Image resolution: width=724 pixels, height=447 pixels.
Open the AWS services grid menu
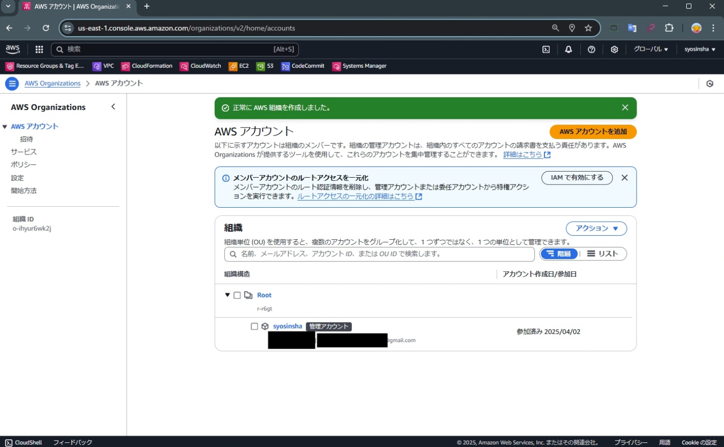point(39,50)
